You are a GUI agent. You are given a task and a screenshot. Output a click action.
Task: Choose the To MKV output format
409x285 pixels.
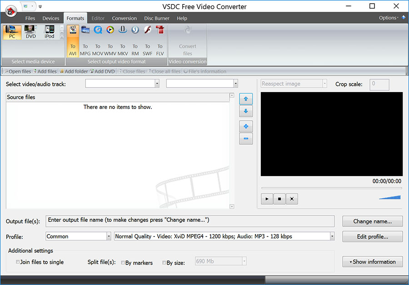point(123,41)
